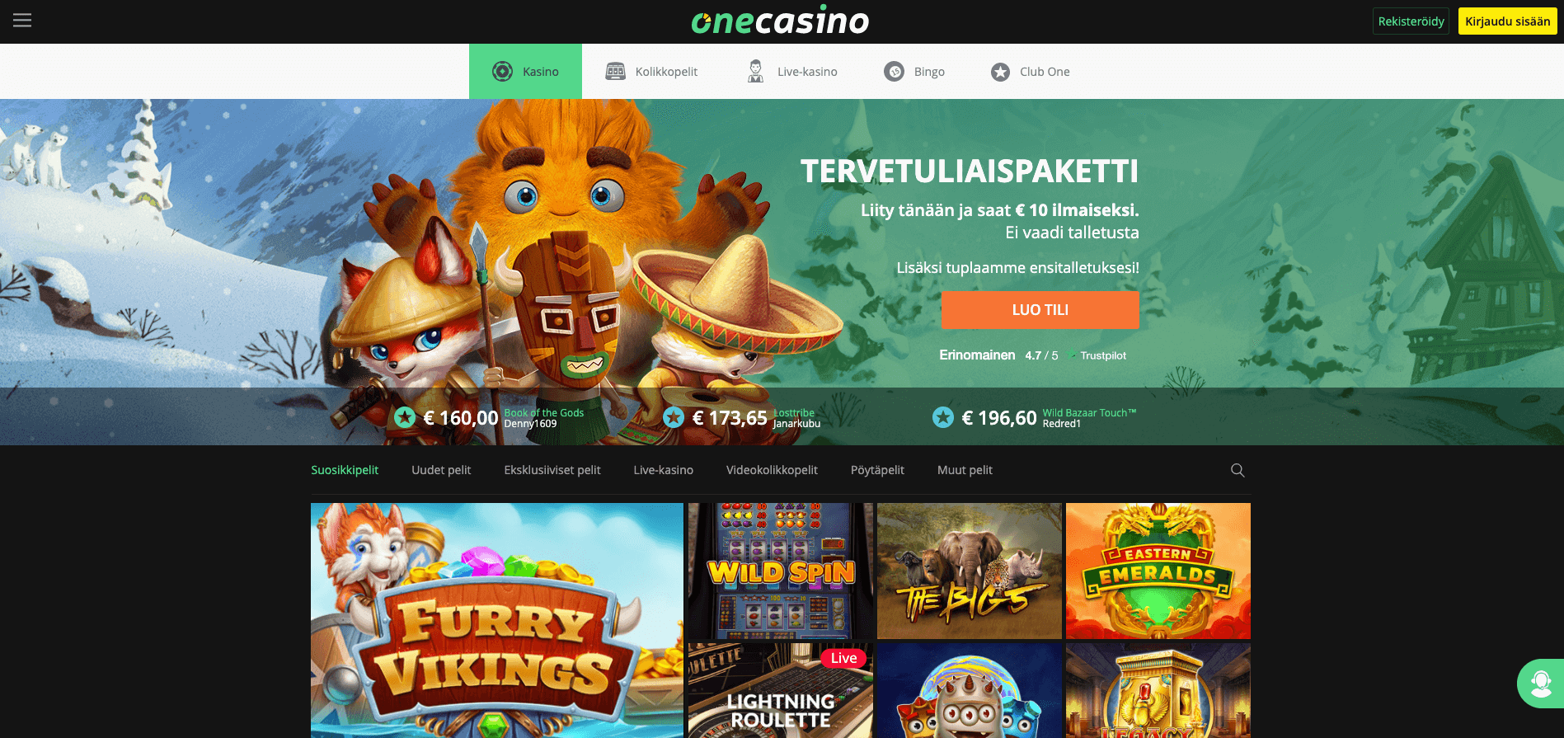Select the Pöytäpelit category

(877, 470)
